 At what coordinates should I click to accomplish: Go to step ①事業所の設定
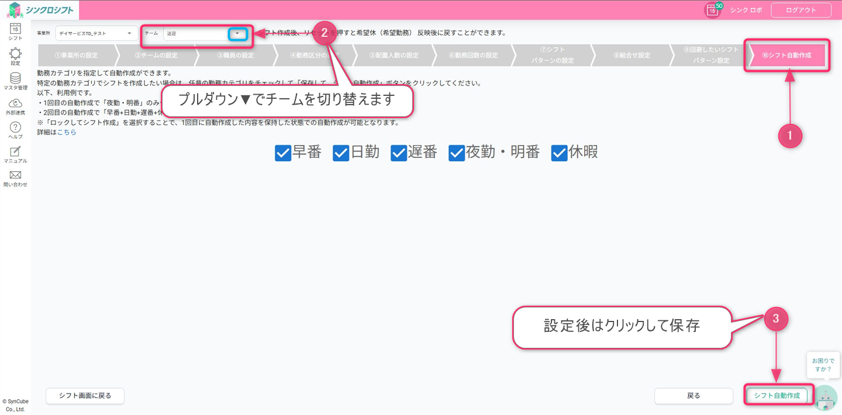tap(76, 56)
